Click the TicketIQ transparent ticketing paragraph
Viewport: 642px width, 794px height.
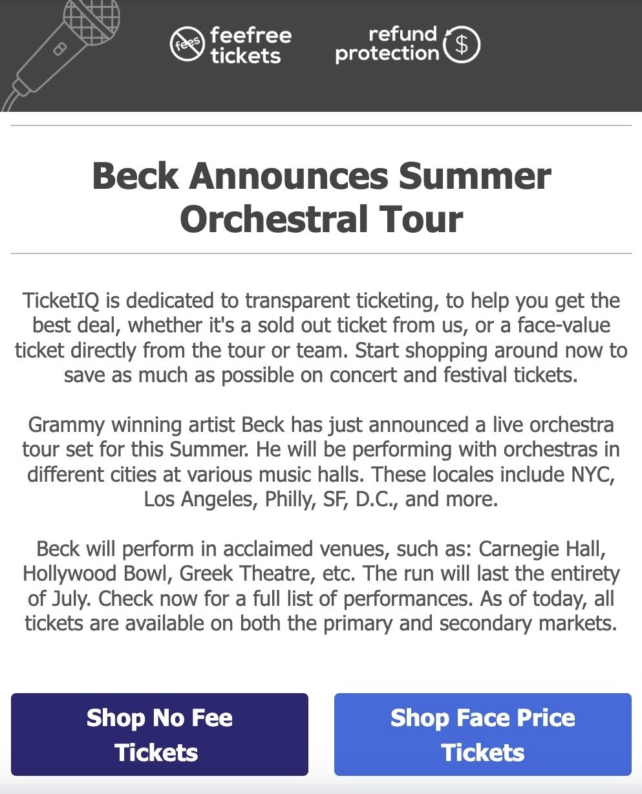pyautogui.click(x=321, y=338)
